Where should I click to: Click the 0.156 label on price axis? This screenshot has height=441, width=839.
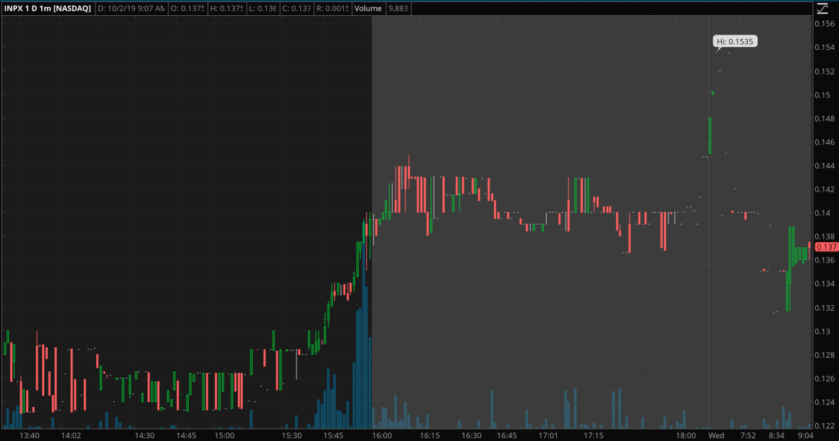(825, 24)
